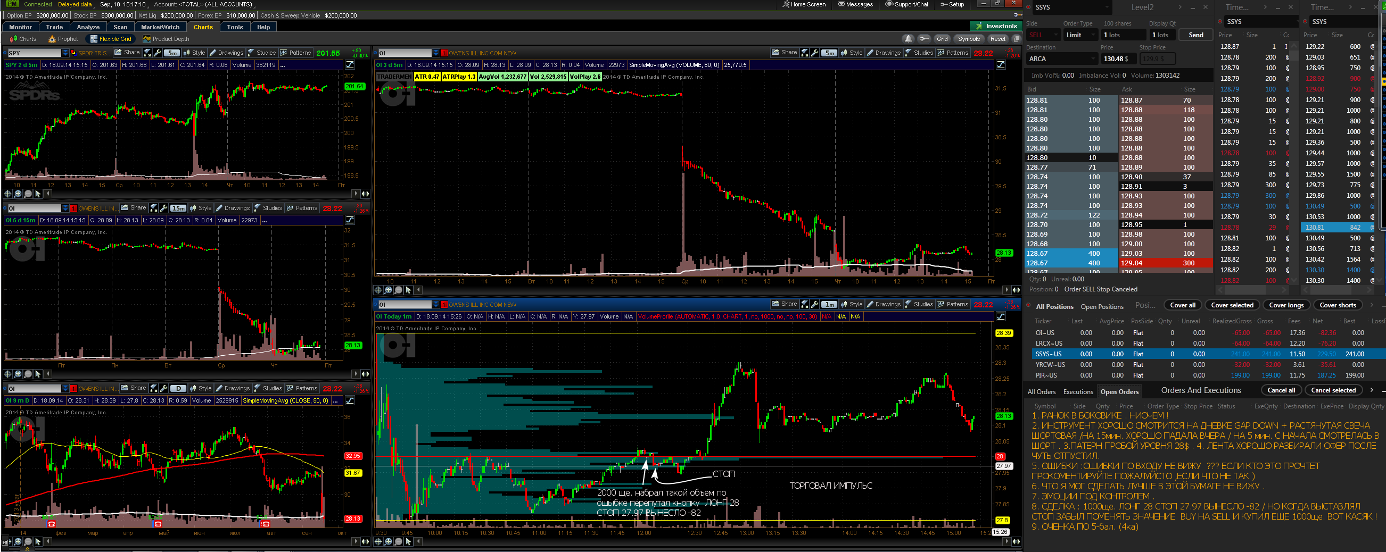Toggle red link dot beside SSYS Level2 symbol

[x=1028, y=7]
